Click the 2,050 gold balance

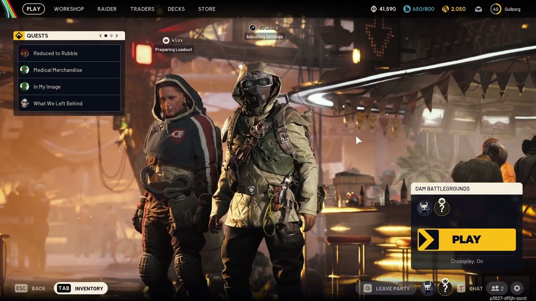coord(459,9)
